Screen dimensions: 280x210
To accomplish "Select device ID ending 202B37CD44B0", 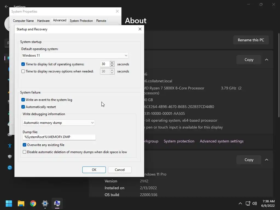I will [179, 107].
